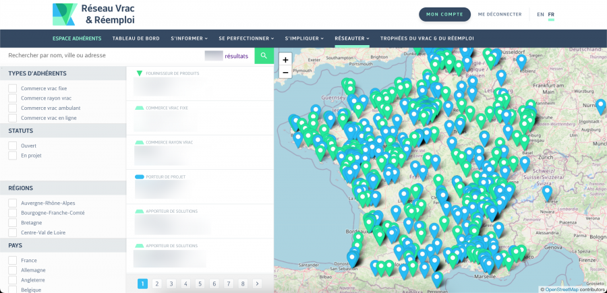607x293 pixels.
Task: Expand the S'informer dropdown menu
Action: (x=189, y=38)
